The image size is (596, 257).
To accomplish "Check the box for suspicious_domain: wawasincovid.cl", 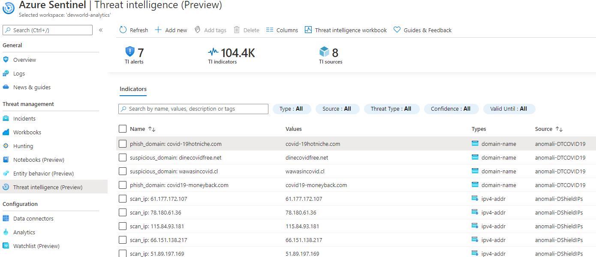I will (123, 171).
